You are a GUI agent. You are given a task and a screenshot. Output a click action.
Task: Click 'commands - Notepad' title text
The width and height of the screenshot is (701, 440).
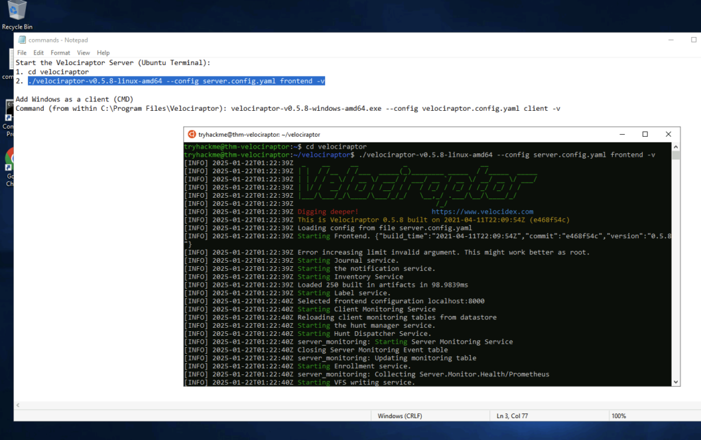[x=58, y=40]
